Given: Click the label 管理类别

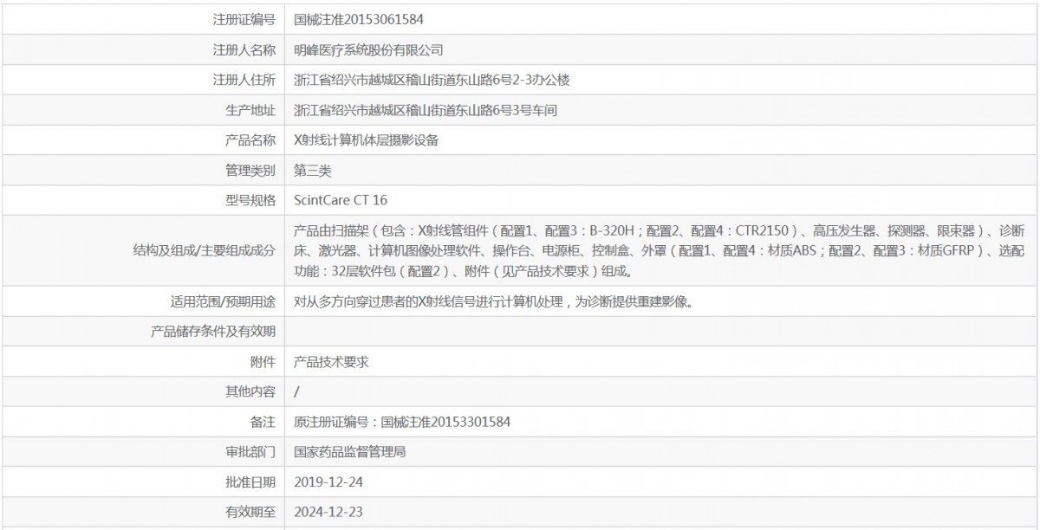Looking at the screenshot, I should [250, 170].
